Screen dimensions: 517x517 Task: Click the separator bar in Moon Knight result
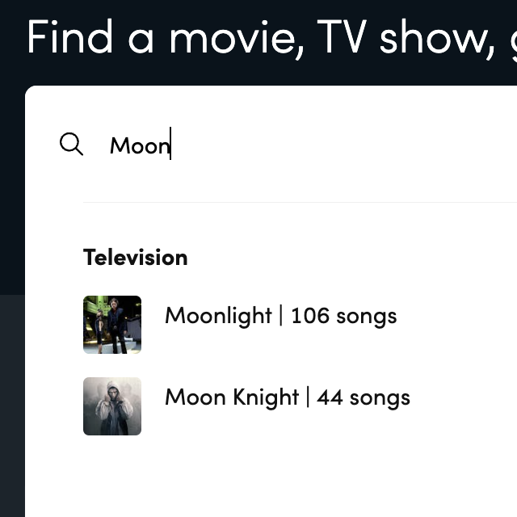[308, 397]
